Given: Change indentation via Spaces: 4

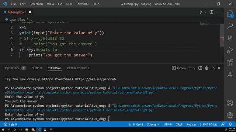Looking at the screenshot, I should click(x=153, y=124).
